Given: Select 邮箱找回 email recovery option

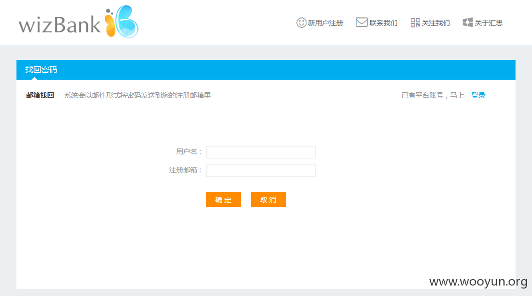Looking at the screenshot, I should tap(40, 96).
